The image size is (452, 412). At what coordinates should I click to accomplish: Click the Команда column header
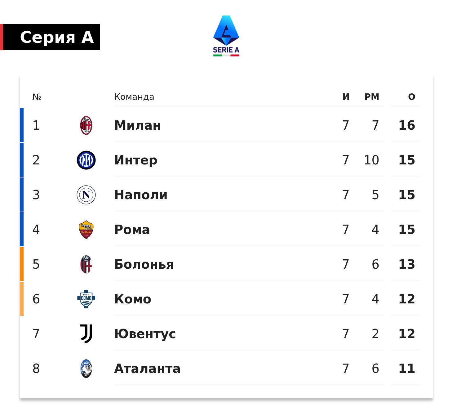pyautogui.click(x=134, y=97)
